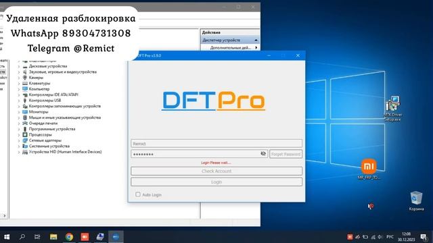Screen dimensions: 433x243
Task: Focus the username field containing Remict
Action: pyautogui.click(x=216, y=144)
